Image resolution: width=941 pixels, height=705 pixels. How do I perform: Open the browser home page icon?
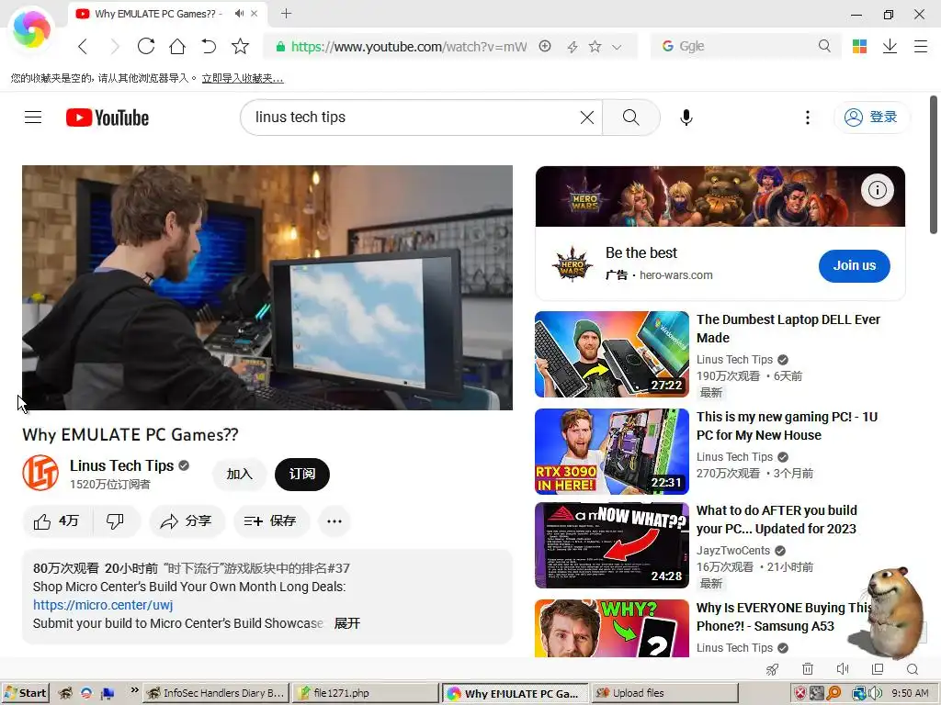pos(177,46)
